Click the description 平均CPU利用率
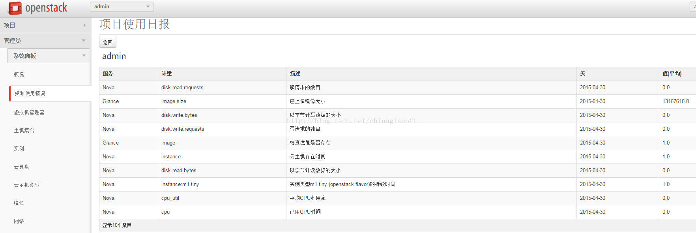 click(x=308, y=198)
